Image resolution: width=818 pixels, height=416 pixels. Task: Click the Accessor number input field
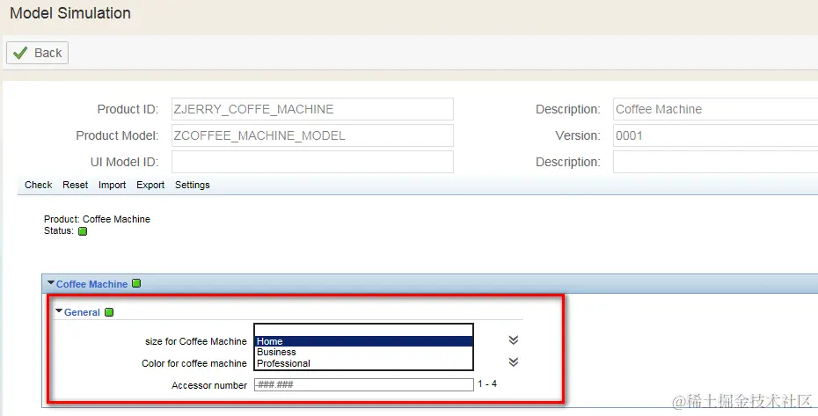click(363, 384)
